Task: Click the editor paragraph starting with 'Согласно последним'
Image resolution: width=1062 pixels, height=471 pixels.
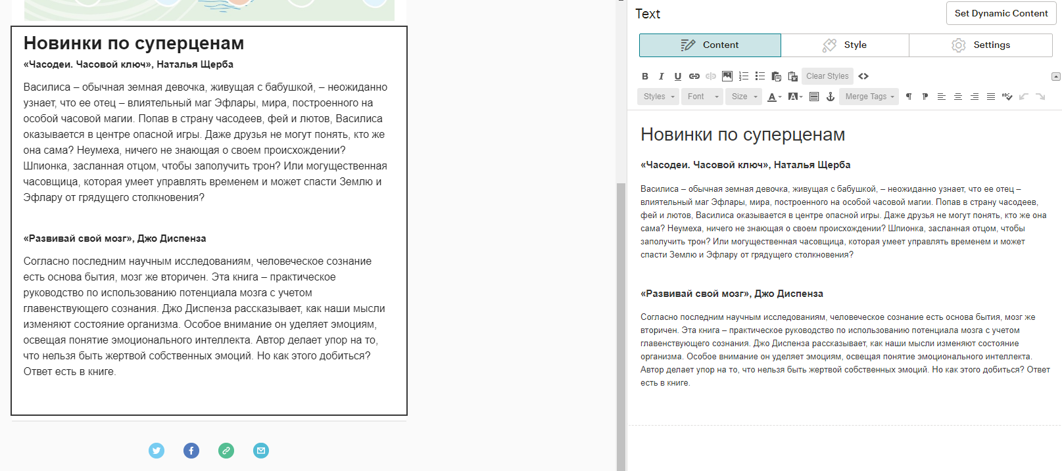Action: pos(845,350)
